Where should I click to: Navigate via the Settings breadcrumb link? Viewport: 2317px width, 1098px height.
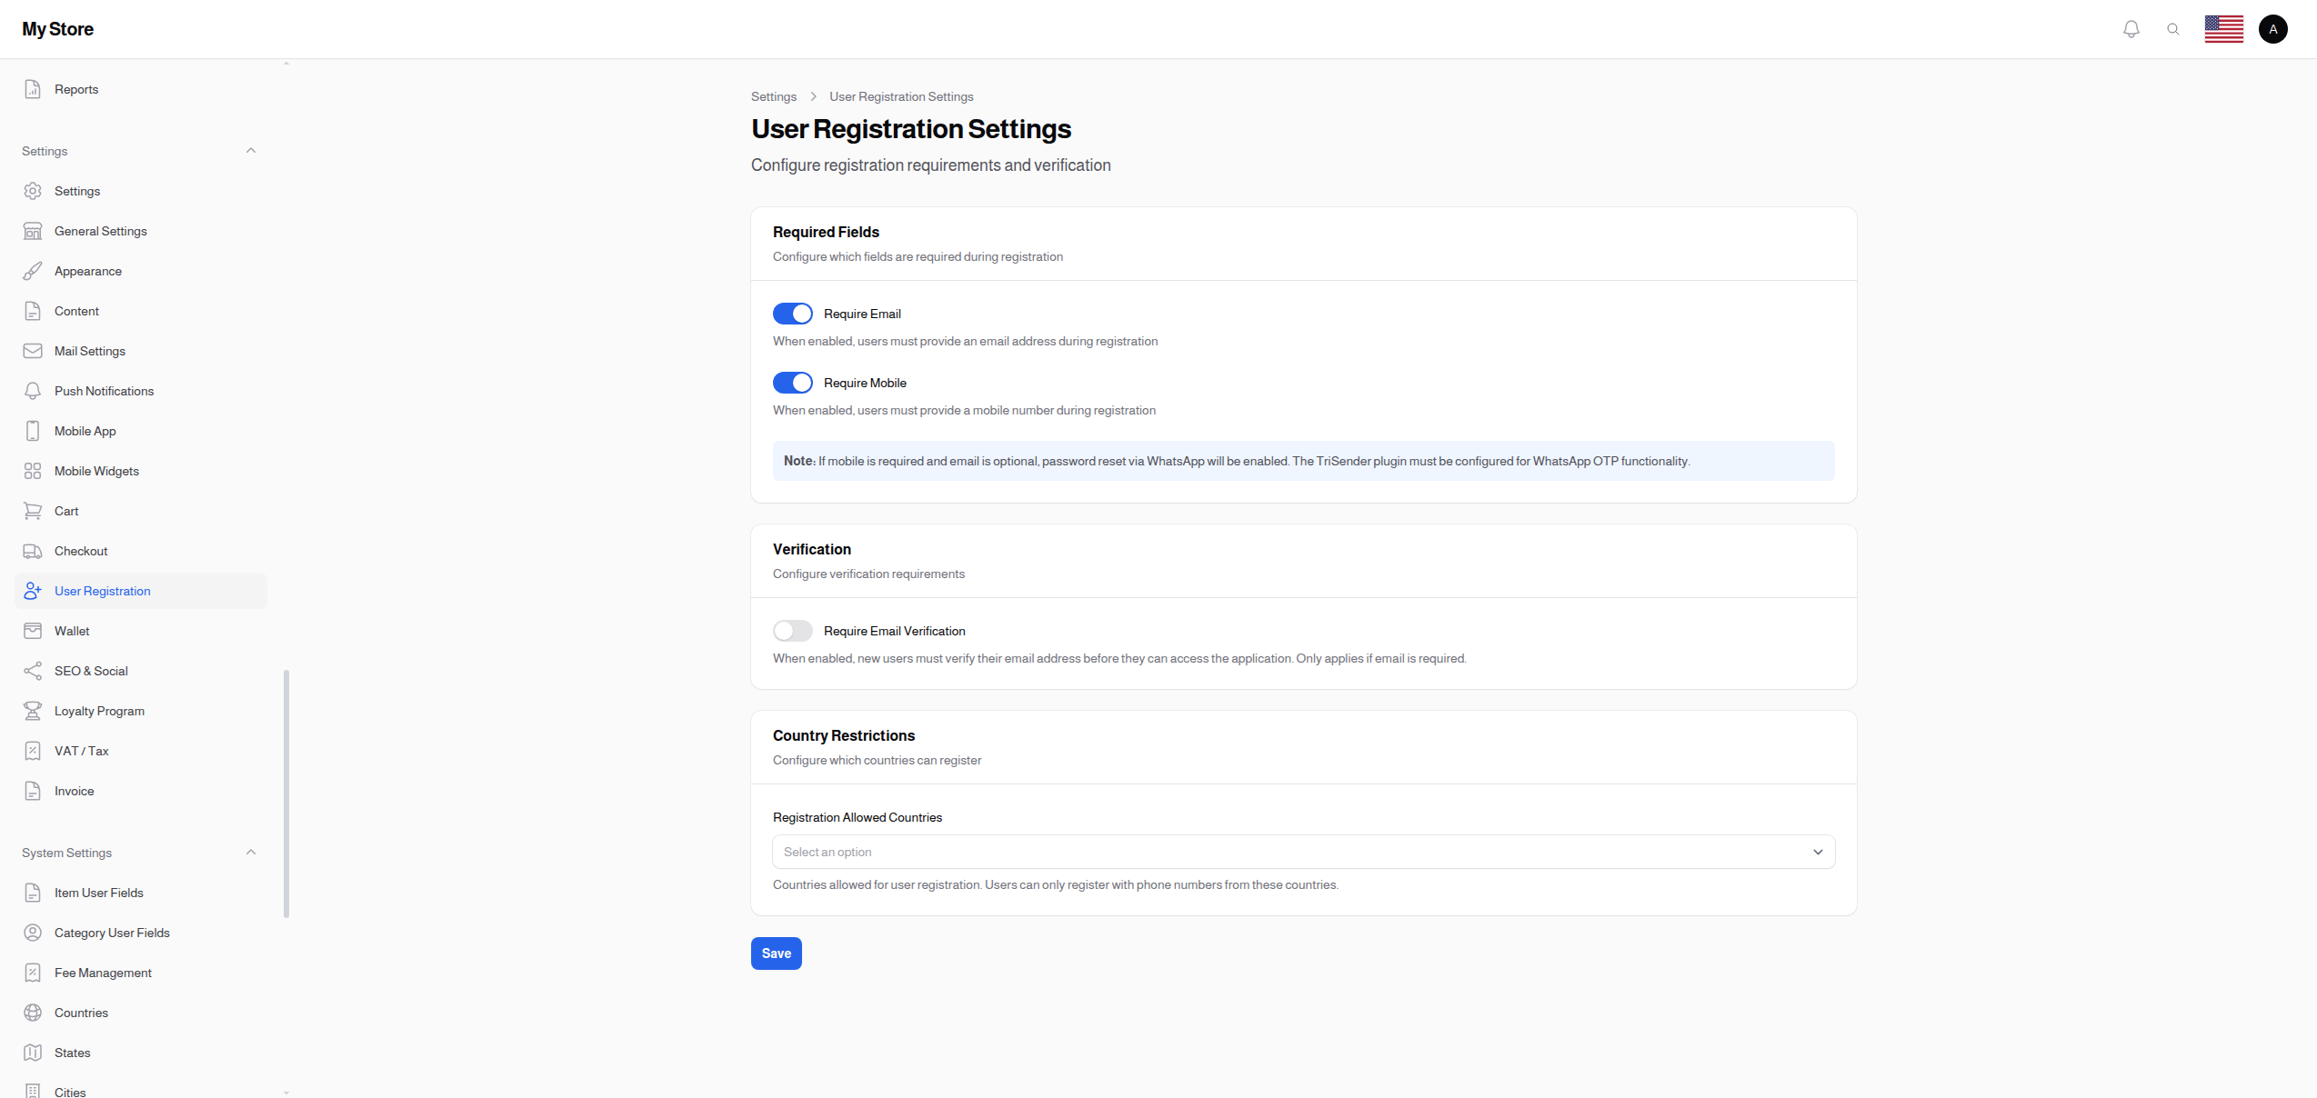[774, 96]
